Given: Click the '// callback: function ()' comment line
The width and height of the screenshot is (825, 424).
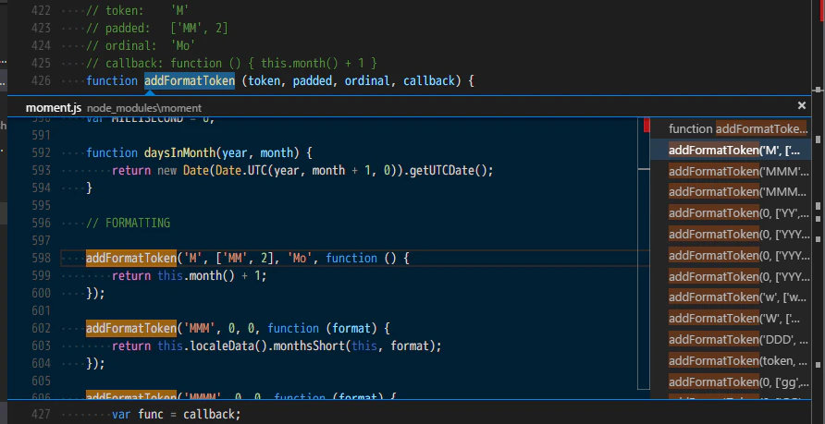Looking at the screenshot, I should (232, 63).
